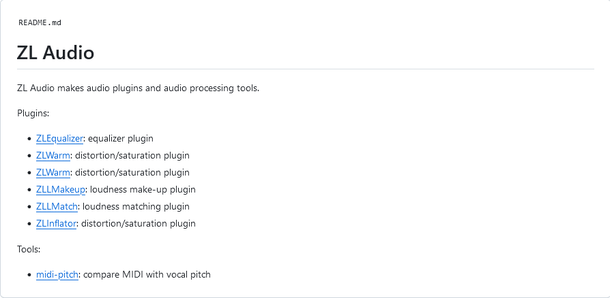Go to the midi-pitch tool link
This screenshot has width=610, height=298.
57,275
